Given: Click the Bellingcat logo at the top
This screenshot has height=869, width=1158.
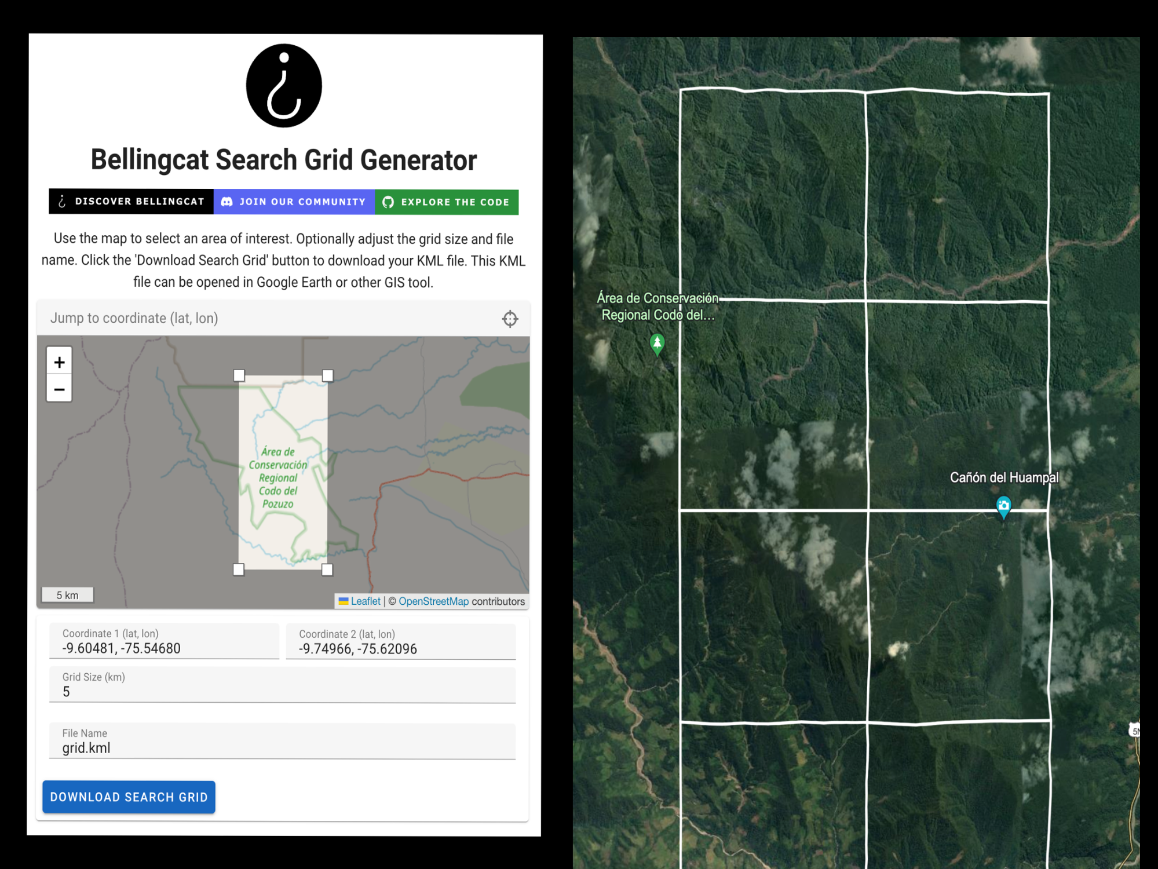Looking at the screenshot, I should 284,86.
